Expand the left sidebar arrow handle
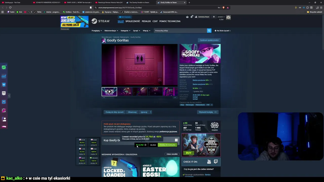The height and width of the screenshot is (182, 324). [9, 96]
